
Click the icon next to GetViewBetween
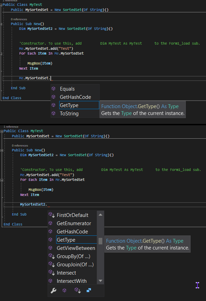(51, 248)
